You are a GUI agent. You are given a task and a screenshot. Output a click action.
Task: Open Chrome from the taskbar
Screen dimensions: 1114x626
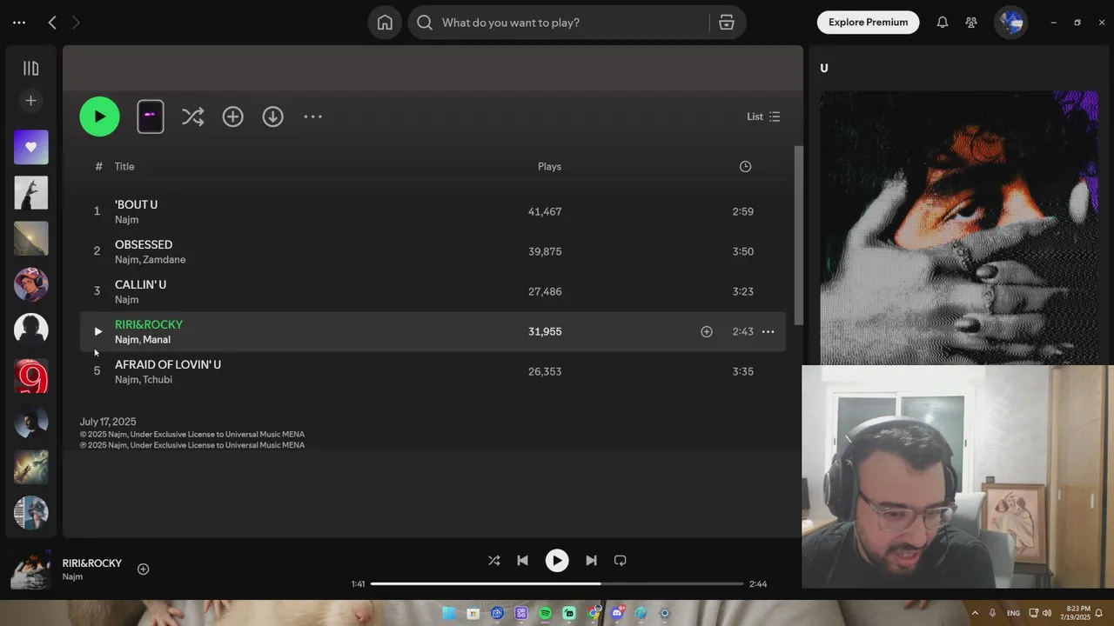pyautogui.click(x=594, y=614)
